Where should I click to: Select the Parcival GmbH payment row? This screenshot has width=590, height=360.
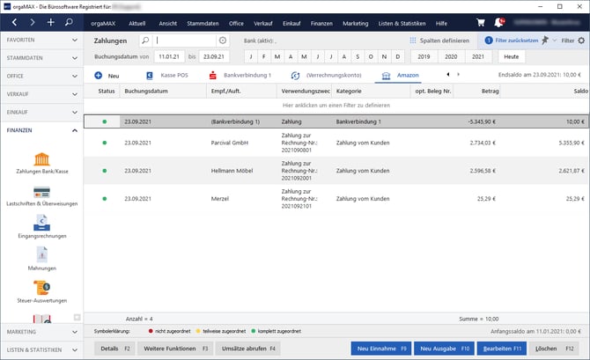336,143
